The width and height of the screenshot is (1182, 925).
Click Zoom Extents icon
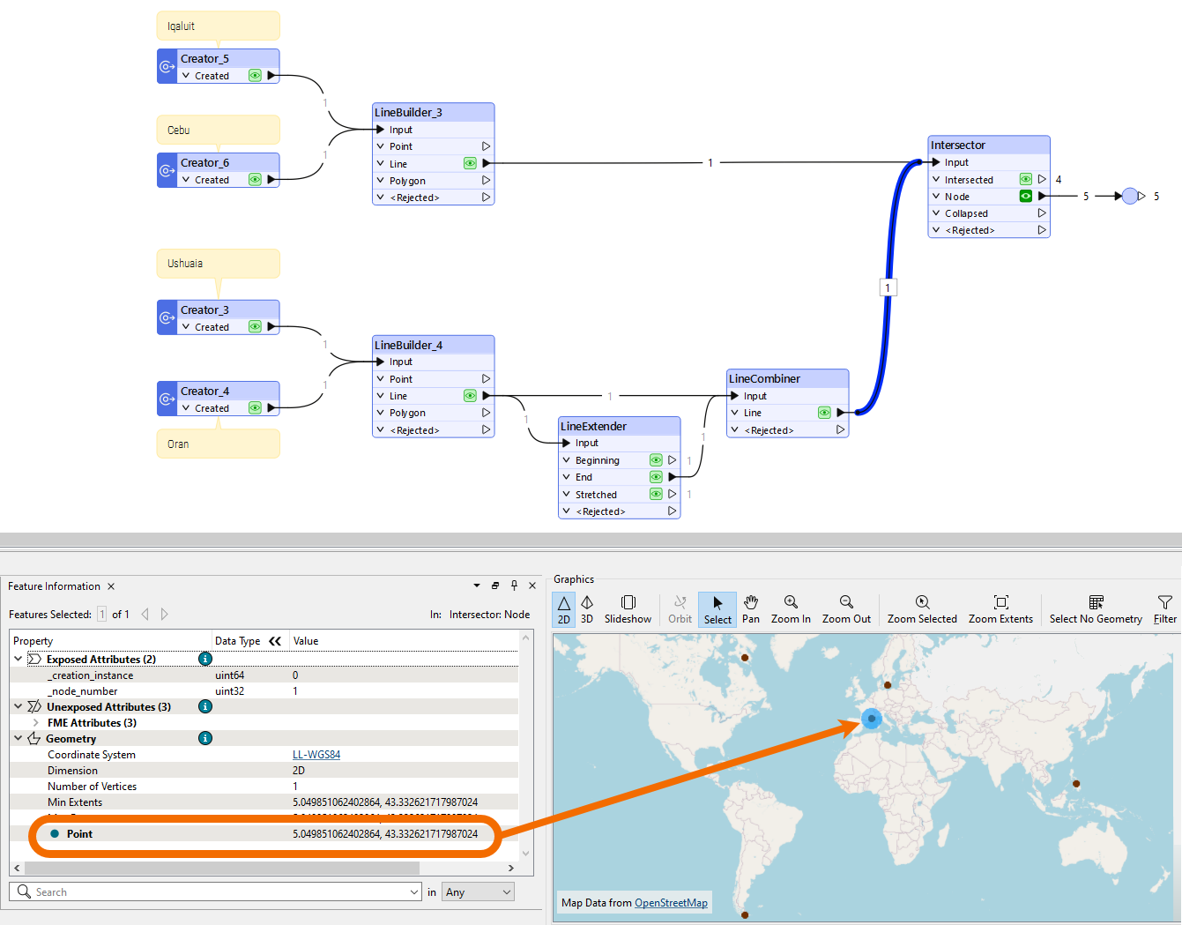coord(1000,608)
